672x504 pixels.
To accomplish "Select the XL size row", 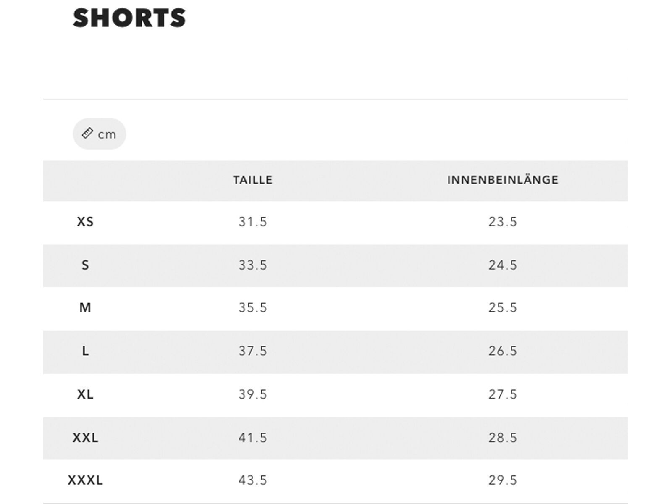I will 85,395.
